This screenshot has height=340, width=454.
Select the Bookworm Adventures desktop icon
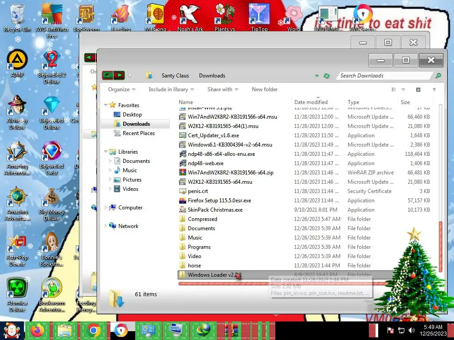coord(51,295)
